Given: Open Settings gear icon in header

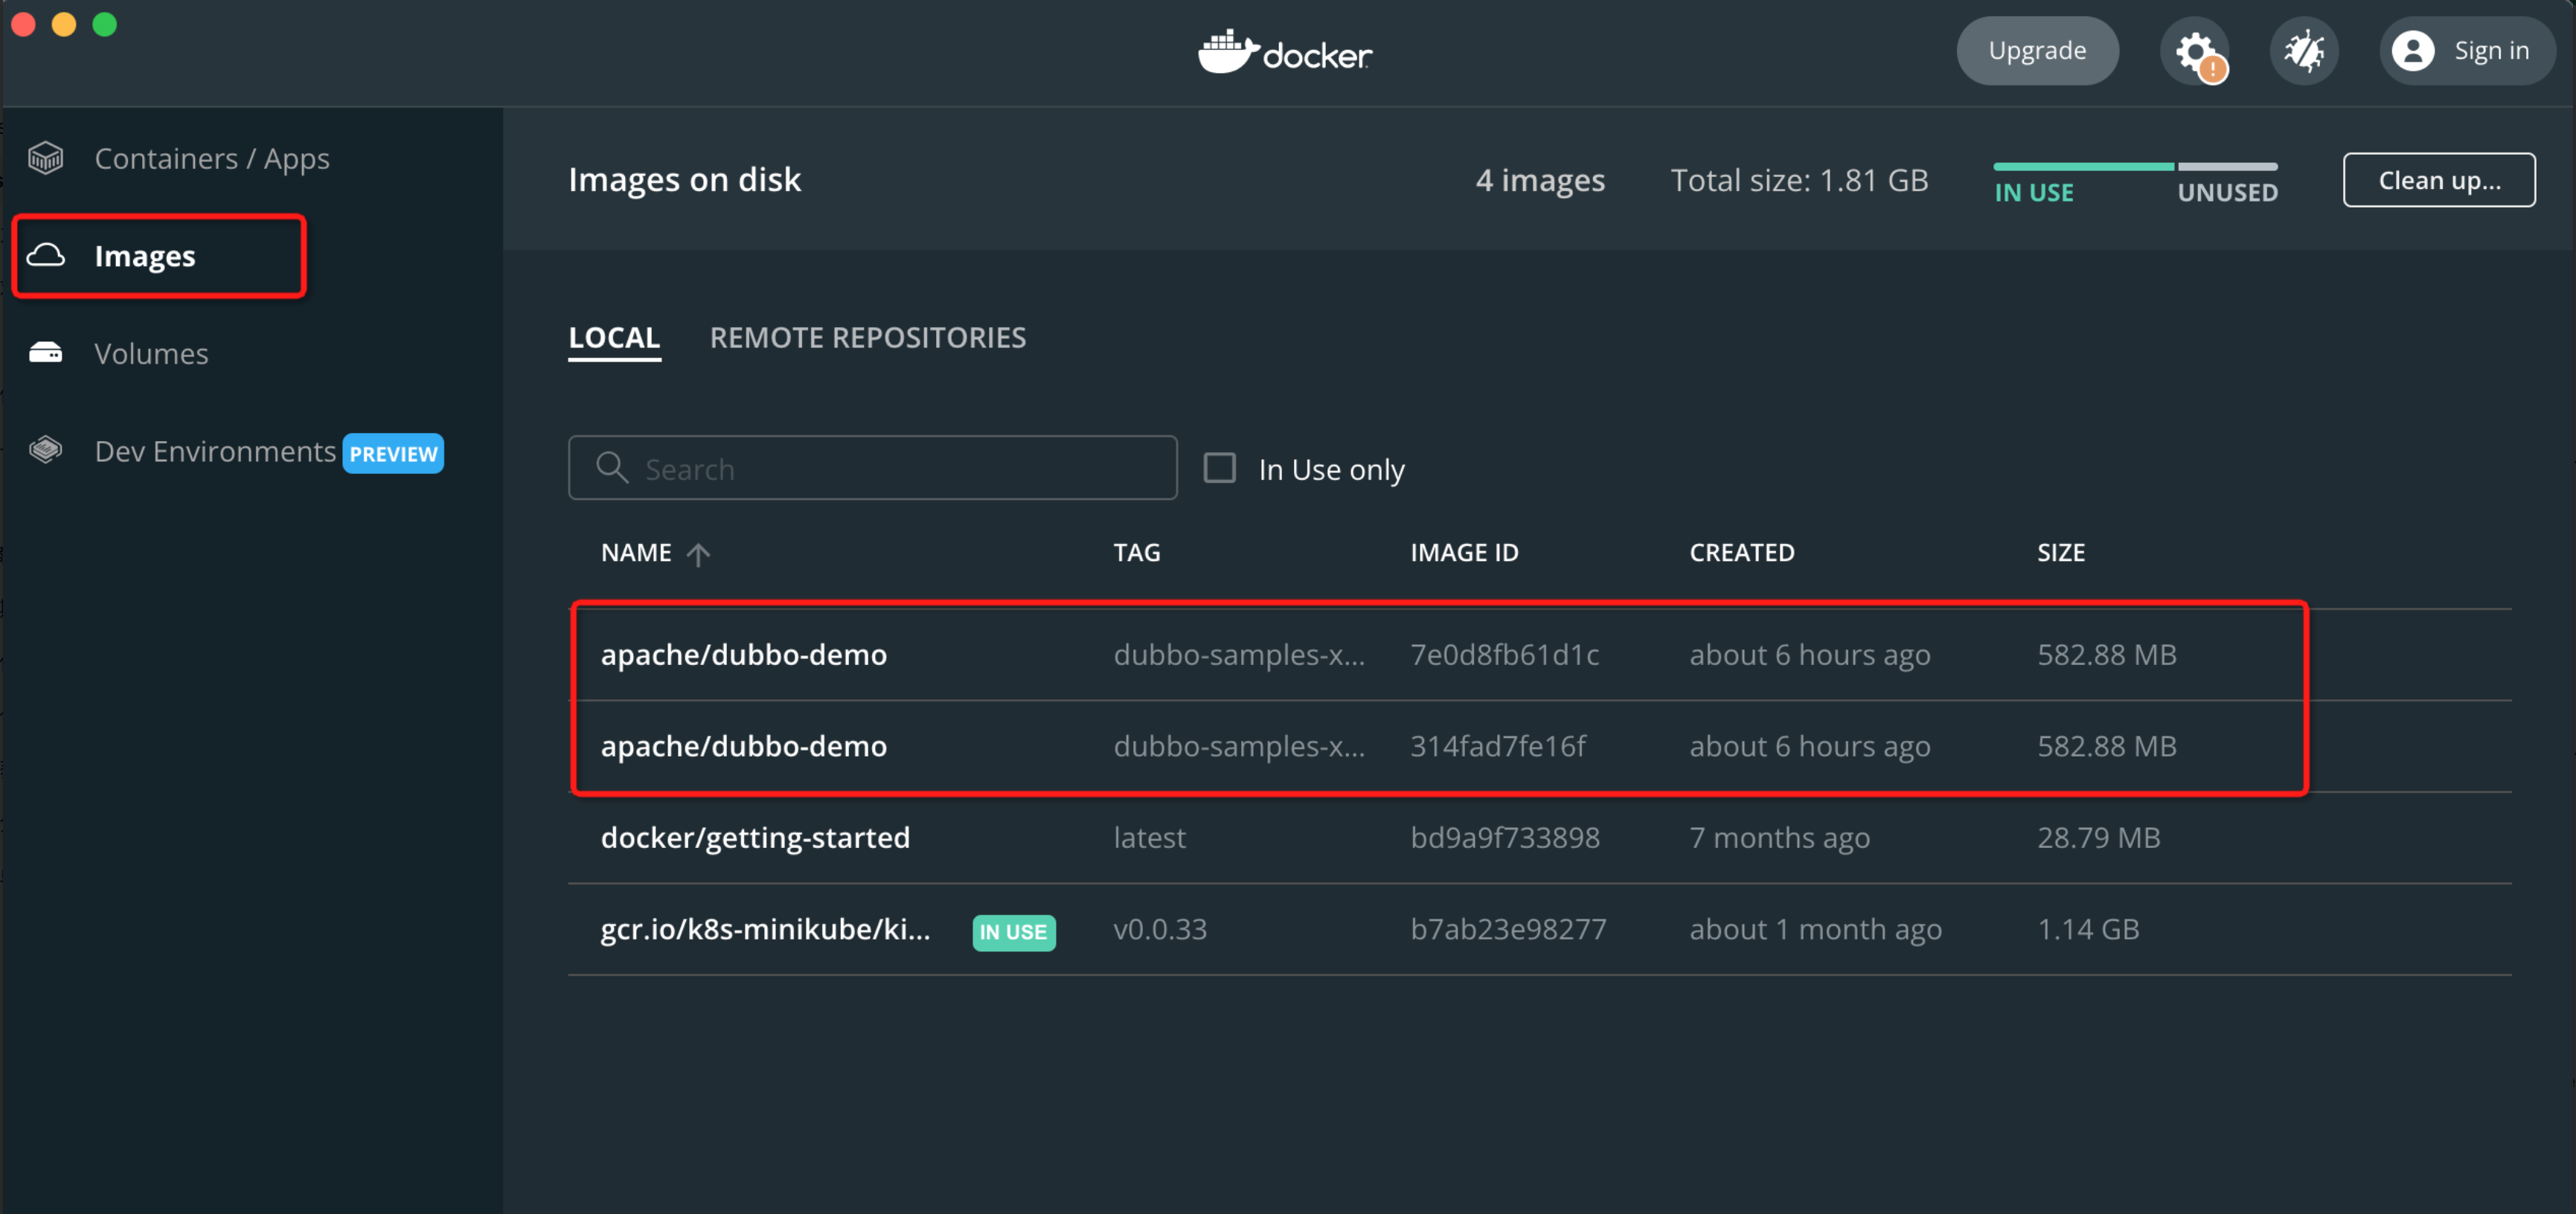Looking at the screenshot, I should (x=2195, y=51).
